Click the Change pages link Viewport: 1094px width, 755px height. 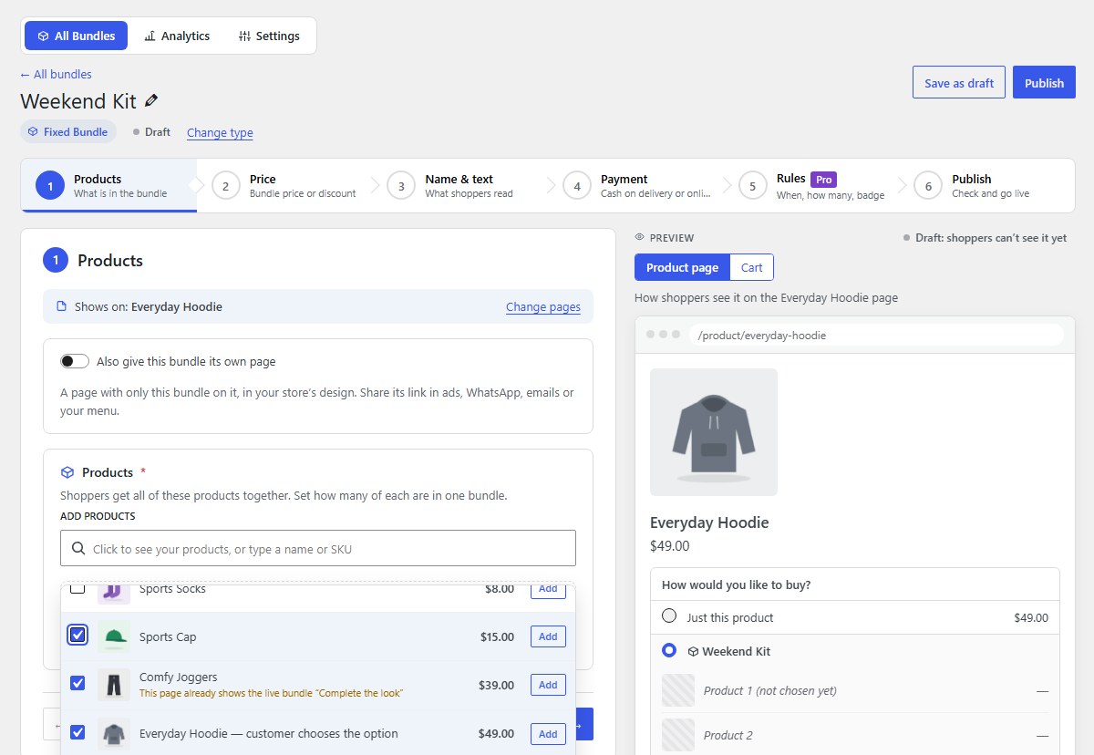tap(543, 307)
